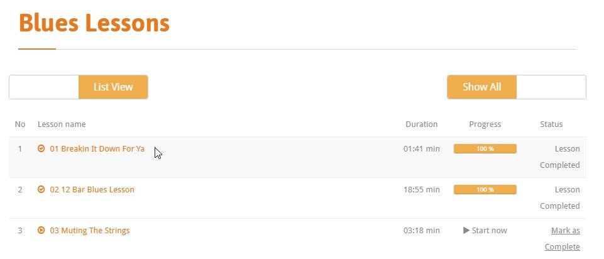The height and width of the screenshot is (259, 604).
Task: Enable the Show All filter
Action: [481, 87]
